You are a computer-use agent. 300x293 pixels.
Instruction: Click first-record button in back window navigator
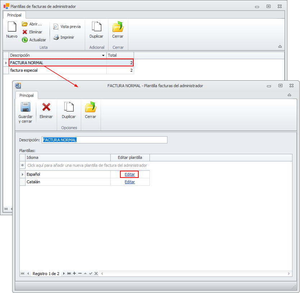coord(6,209)
